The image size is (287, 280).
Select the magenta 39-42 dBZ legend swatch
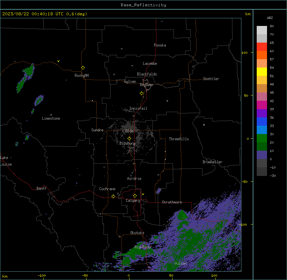click(x=262, y=105)
